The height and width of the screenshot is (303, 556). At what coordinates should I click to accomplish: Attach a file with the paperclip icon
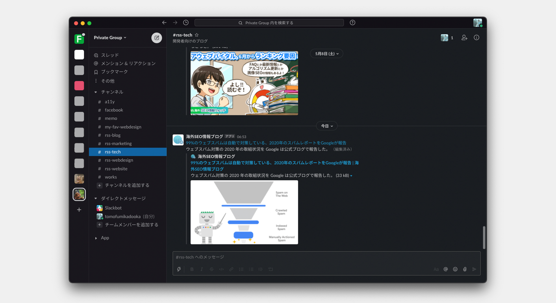[465, 269]
